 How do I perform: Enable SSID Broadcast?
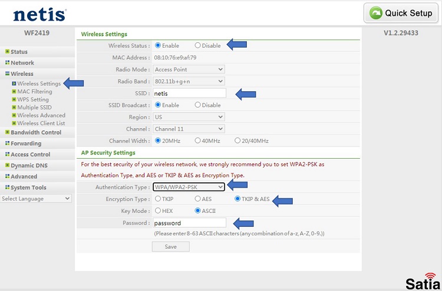[158, 105]
